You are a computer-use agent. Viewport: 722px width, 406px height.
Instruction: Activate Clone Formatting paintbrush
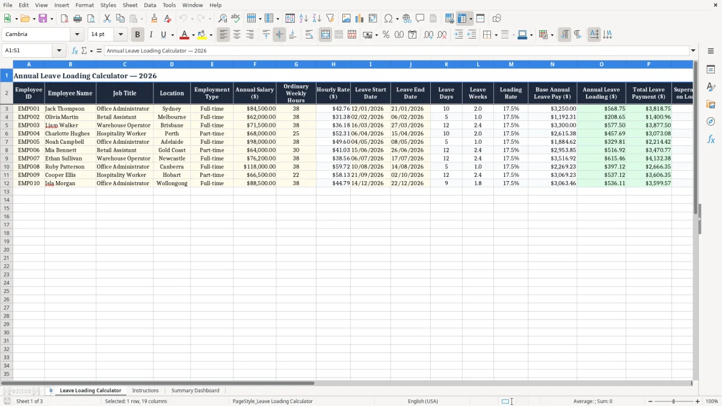154,19
